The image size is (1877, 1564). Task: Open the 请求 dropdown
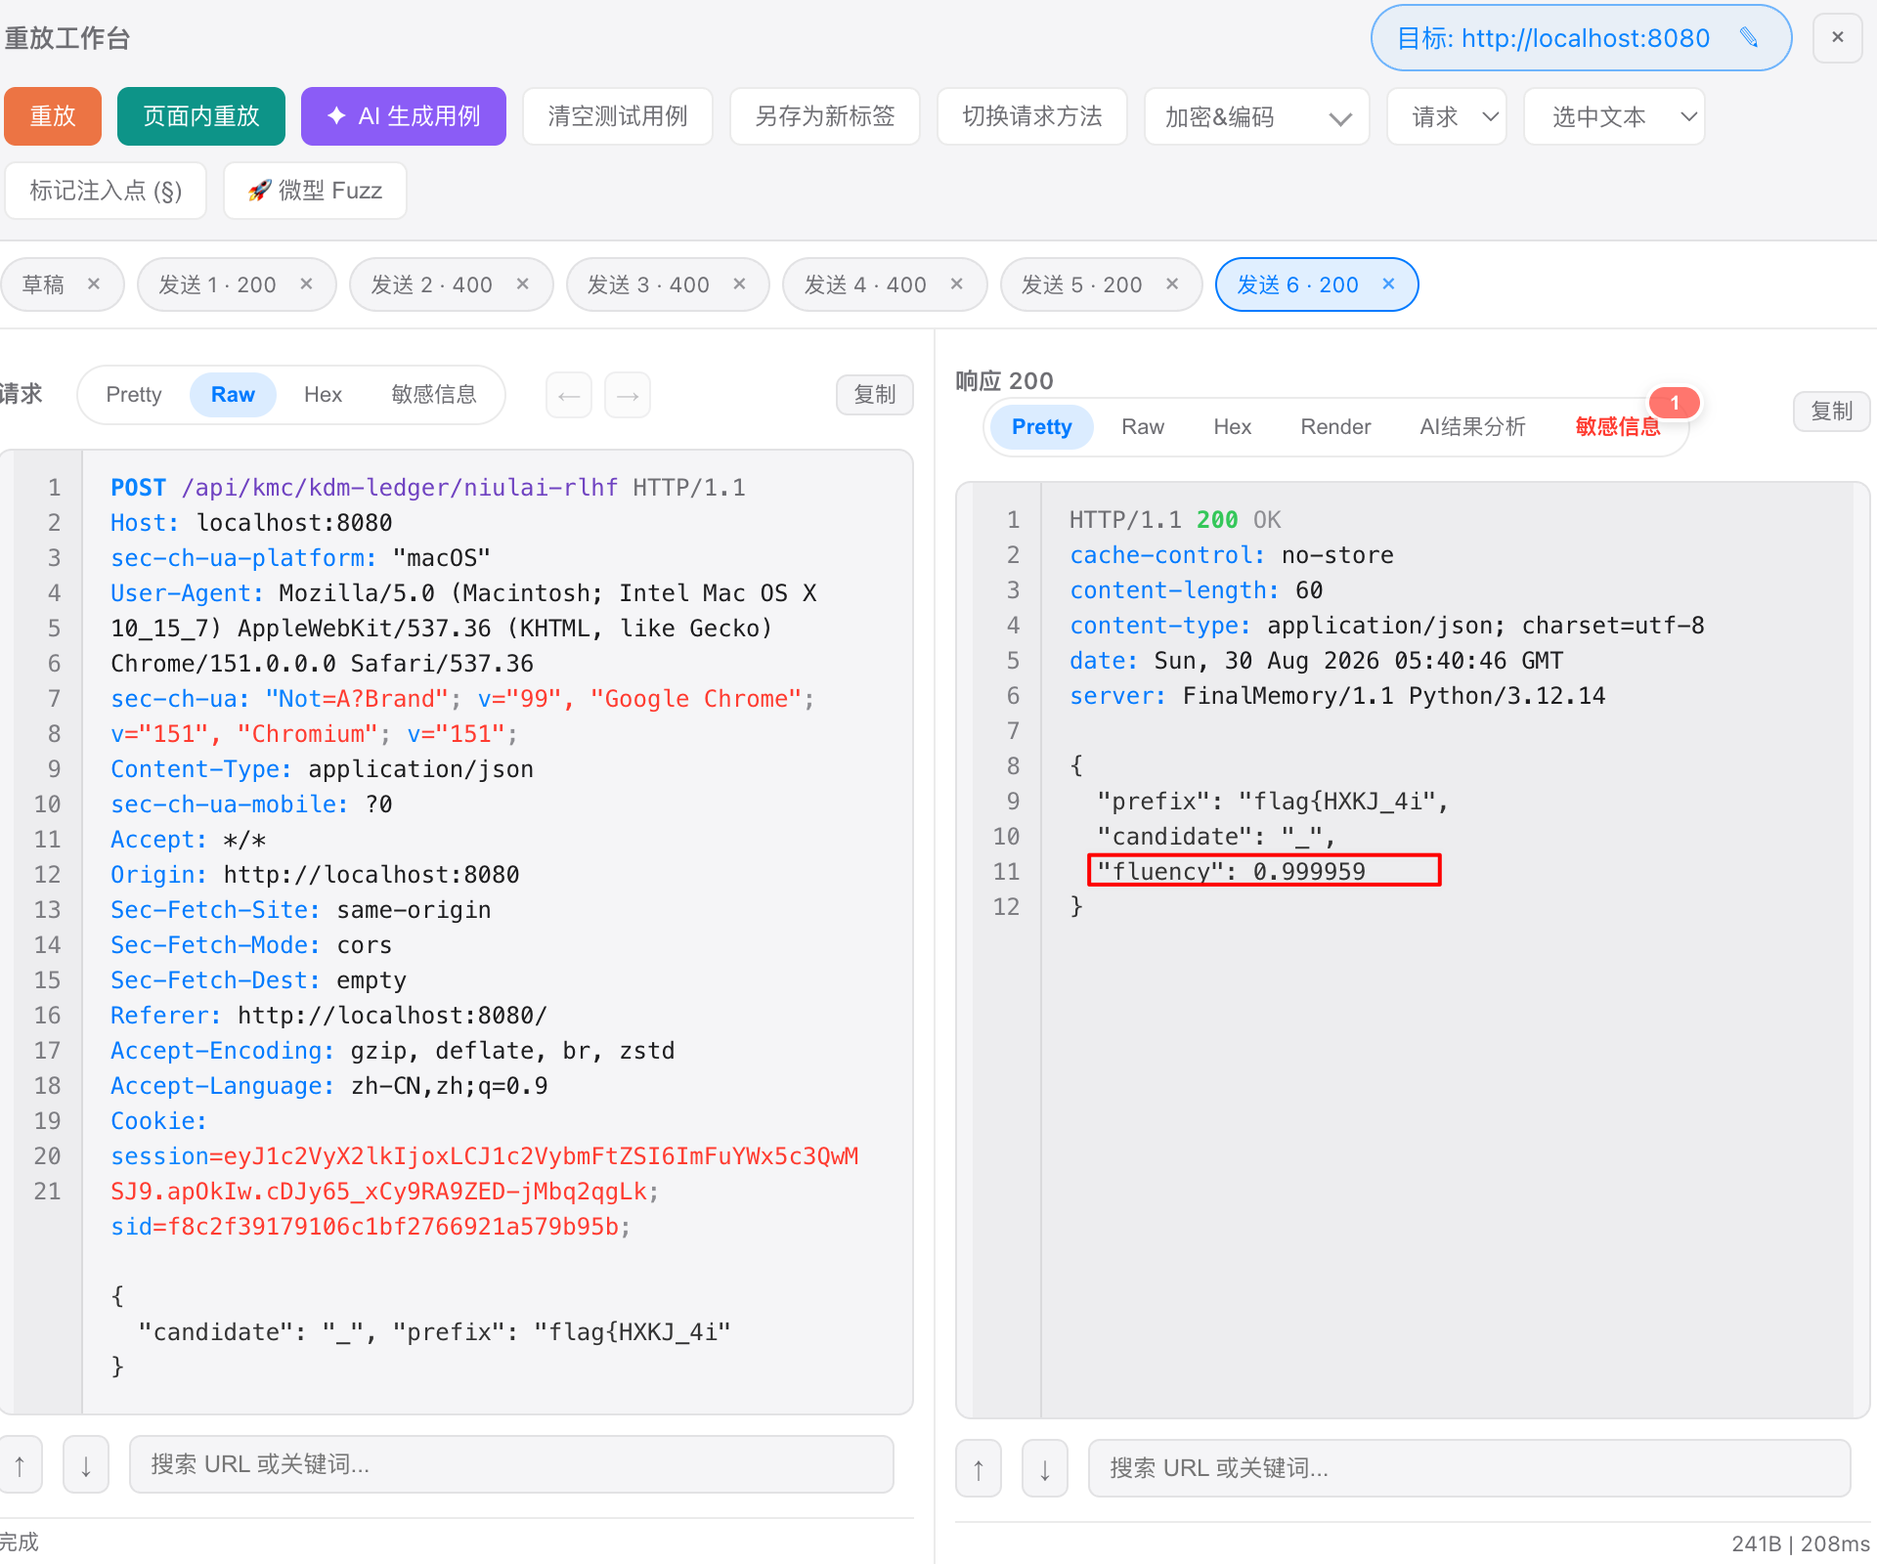pyautogui.click(x=1447, y=116)
